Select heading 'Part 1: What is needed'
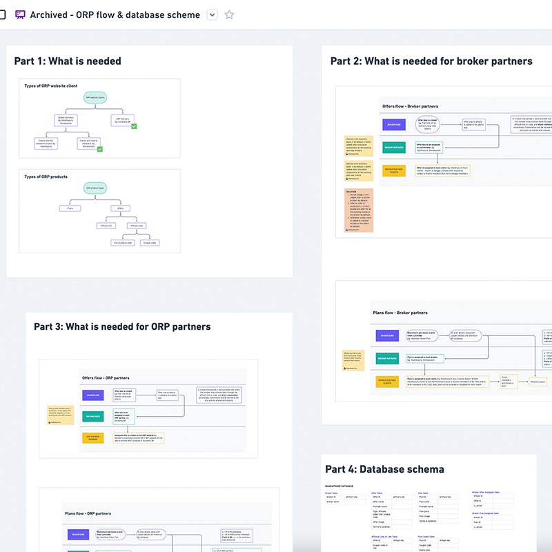The height and width of the screenshot is (552, 552). [68, 61]
